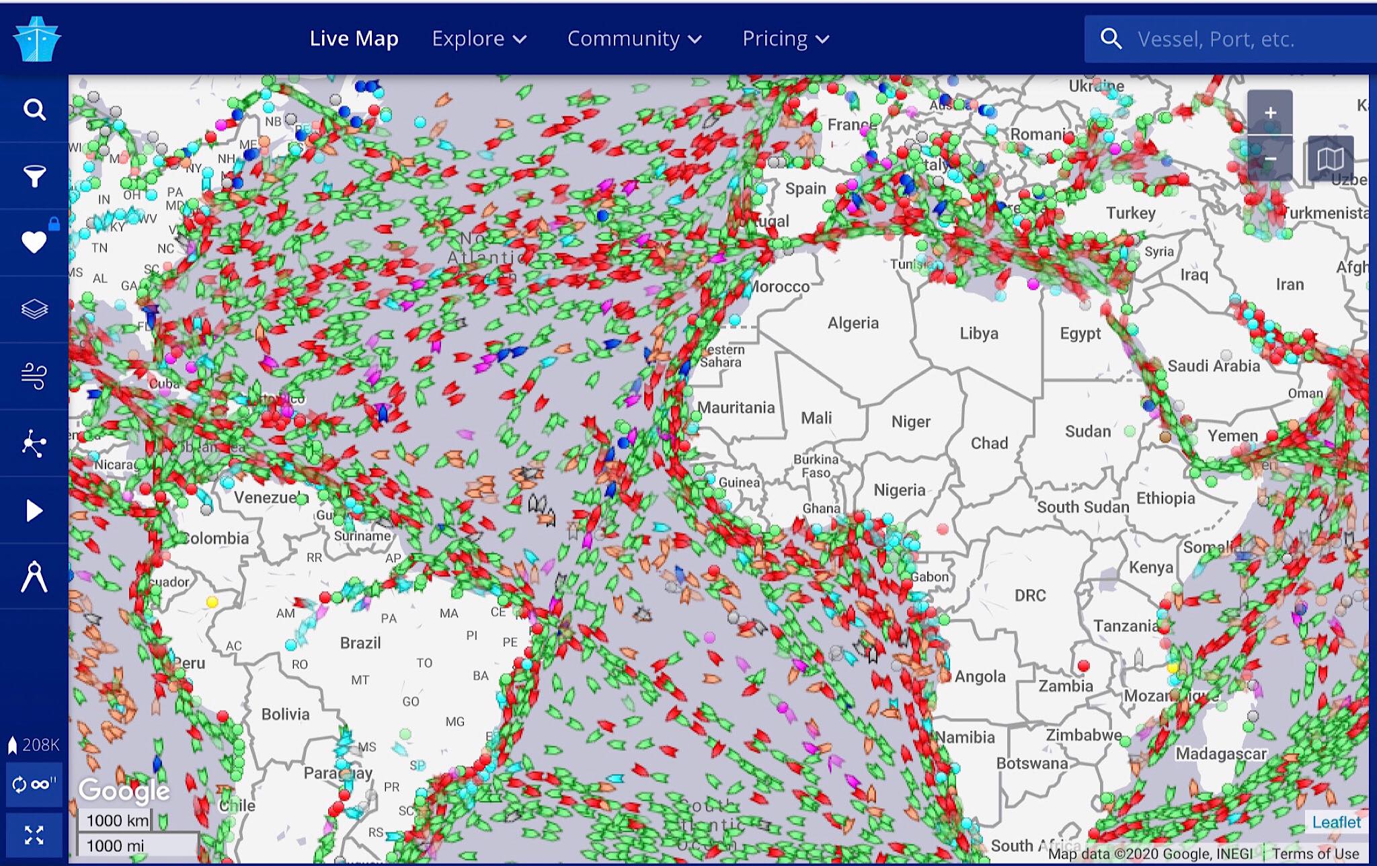Toggle the auto-refresh infinity button
The width and height of the screenshot is (1377, 866).
tap(34, 784)
